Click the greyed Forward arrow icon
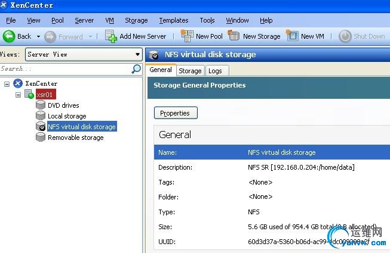Screen dimensions: 390x253 50,37
